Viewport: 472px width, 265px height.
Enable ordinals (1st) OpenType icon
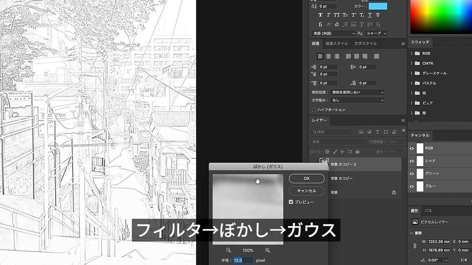[369, 24]
